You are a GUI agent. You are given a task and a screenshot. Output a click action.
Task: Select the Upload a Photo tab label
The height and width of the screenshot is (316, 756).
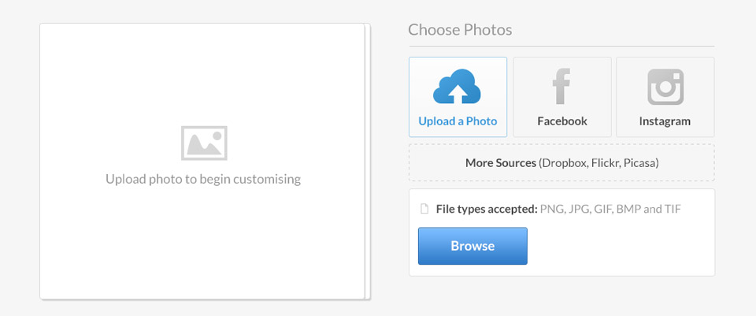458,121
